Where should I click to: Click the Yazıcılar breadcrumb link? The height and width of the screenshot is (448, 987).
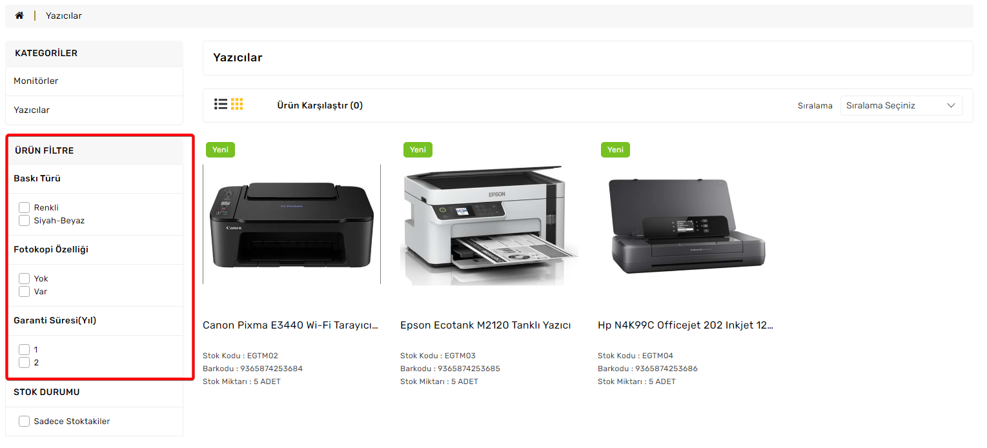[64, 15]
